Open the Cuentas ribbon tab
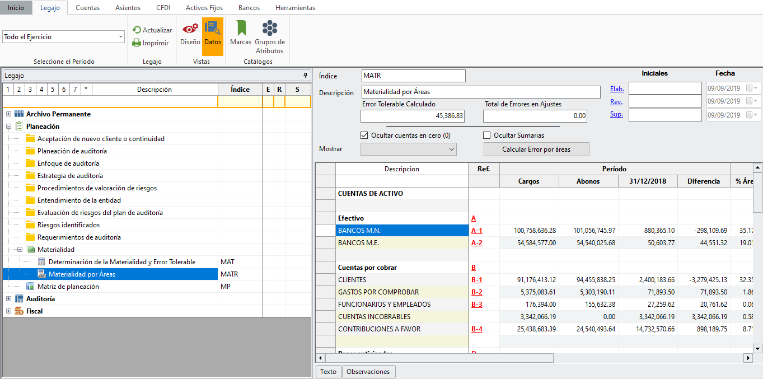The image size is (763, 379). (x=87, y=8)
